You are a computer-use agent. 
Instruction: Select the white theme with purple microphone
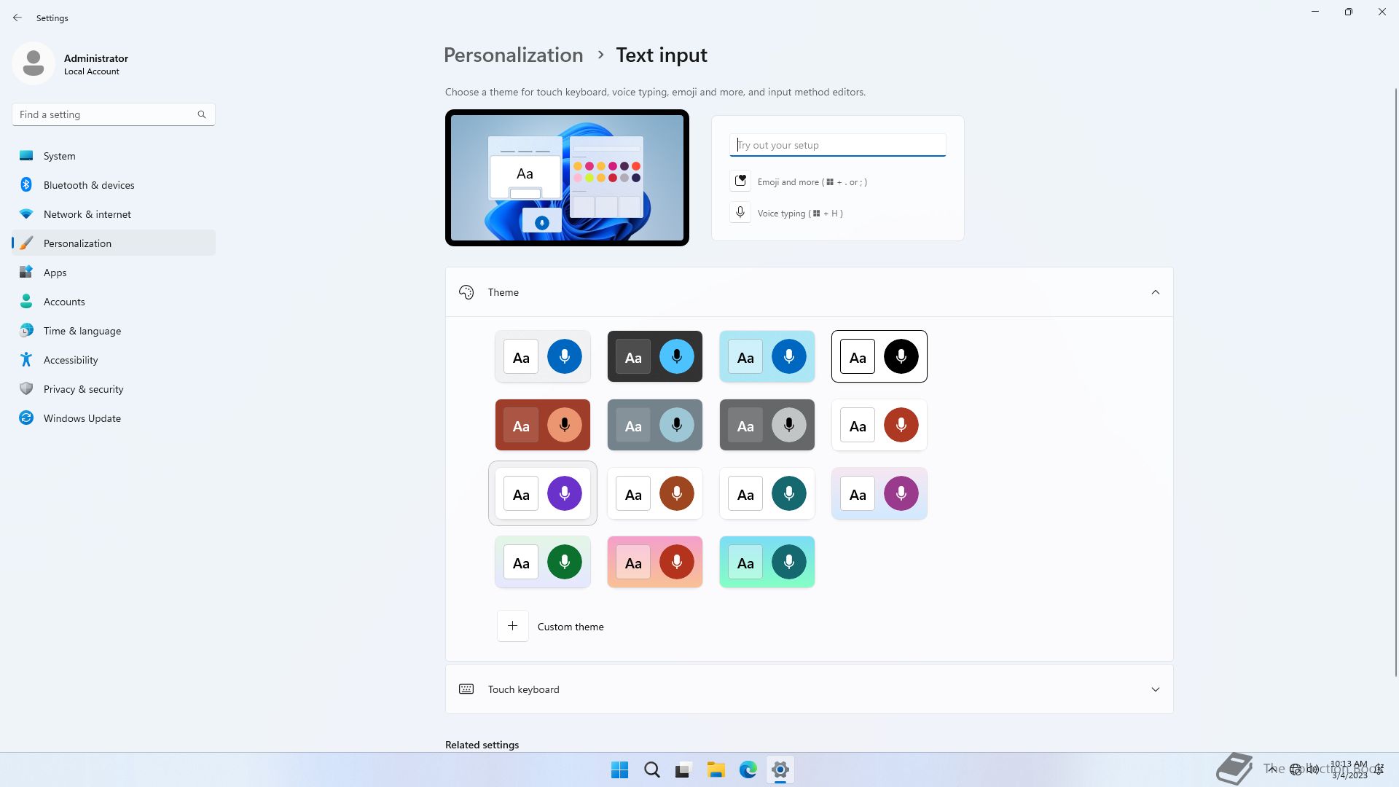point(542,493)
